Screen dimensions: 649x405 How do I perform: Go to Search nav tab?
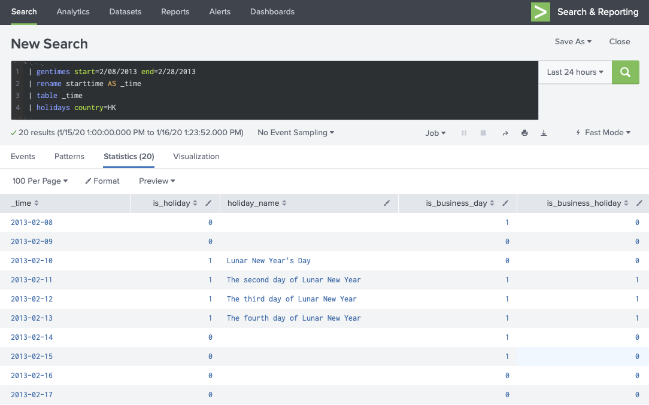point(24,12)
